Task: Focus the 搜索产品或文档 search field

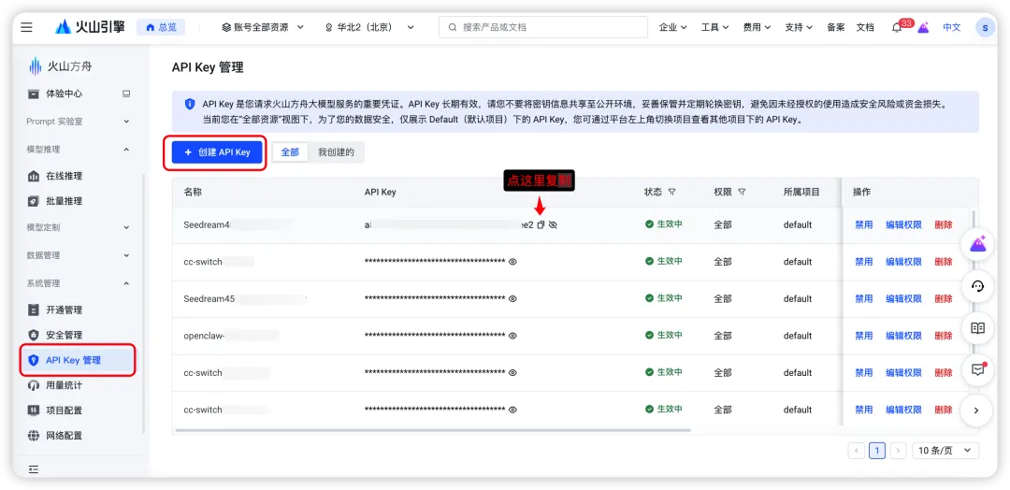Action: (543, 27)
